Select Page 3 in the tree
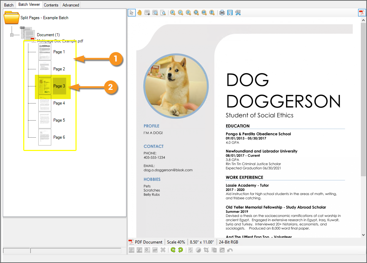The width and height of the screenshot is (367, 263). pyautogui.click(x=59, y=86)
